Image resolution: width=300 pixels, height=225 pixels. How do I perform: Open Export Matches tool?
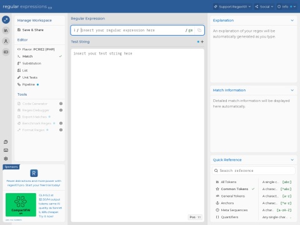click(x=34, y=117)
